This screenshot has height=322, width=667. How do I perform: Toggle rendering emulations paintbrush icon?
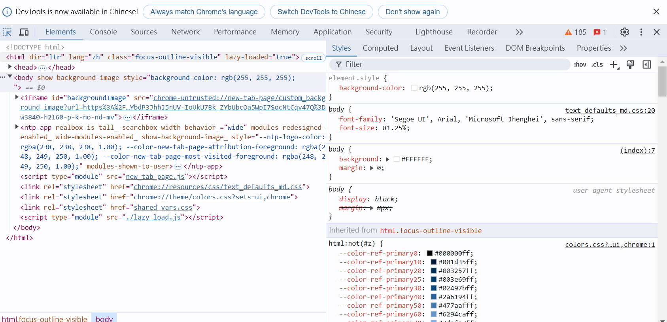[630, 64]
